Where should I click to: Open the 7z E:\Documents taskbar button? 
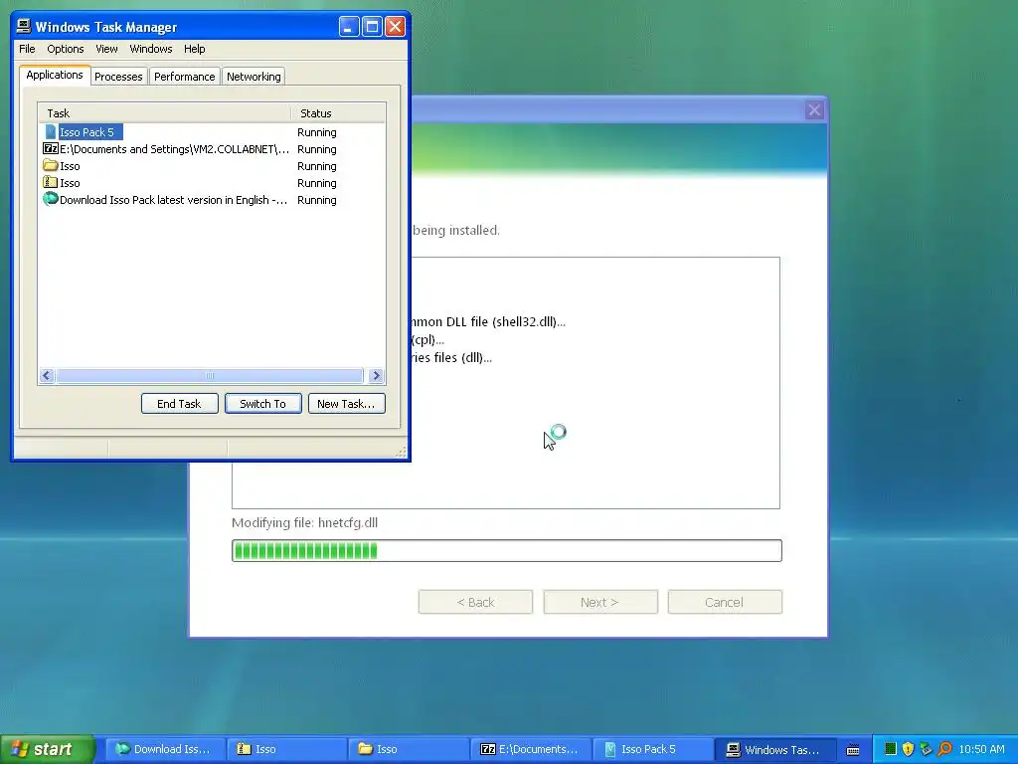click(x=531, y=749)
